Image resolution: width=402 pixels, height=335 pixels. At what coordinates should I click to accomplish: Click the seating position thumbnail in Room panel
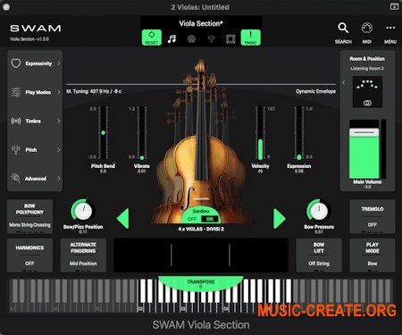[367, 91]
